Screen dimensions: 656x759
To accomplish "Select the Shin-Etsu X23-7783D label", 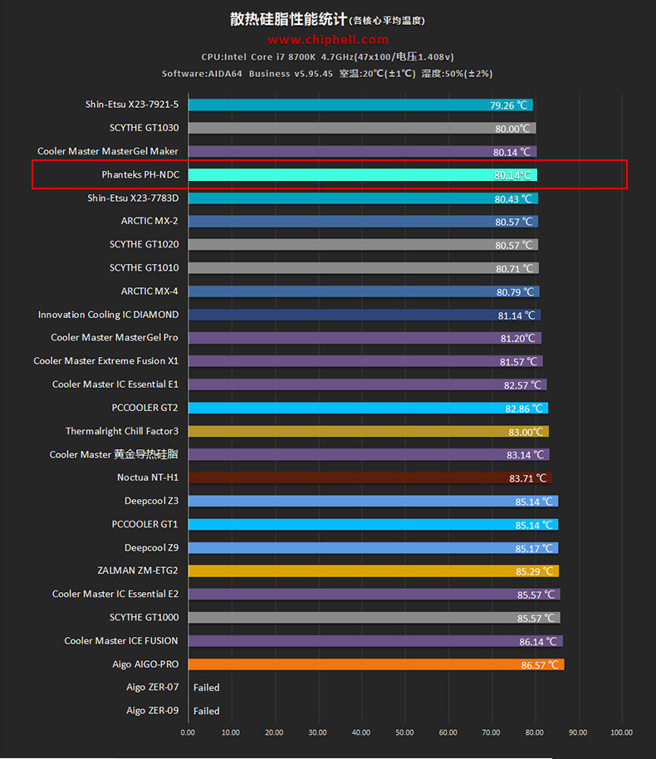I will click(x=133, y=198).
